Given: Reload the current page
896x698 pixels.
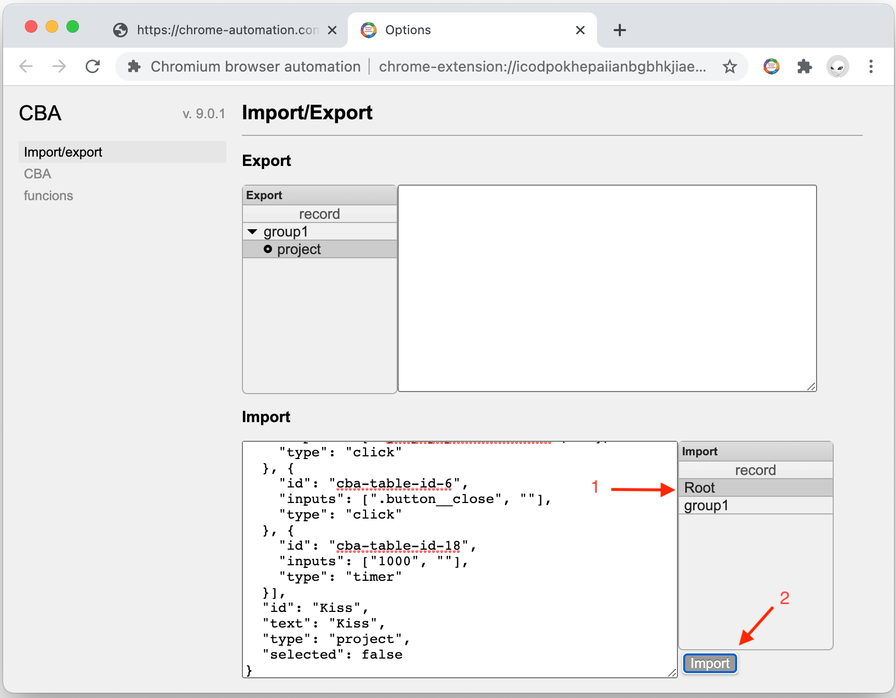Looking at the screenshot, I should (93, 66).
